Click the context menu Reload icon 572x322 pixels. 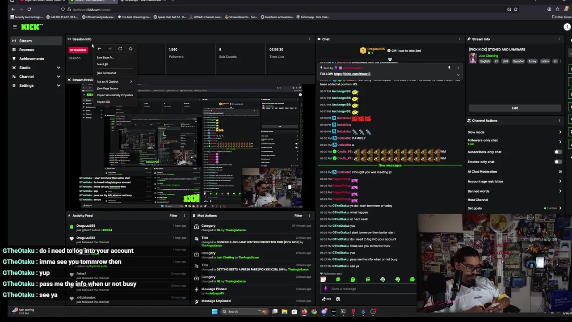click(x=120, y=49)
